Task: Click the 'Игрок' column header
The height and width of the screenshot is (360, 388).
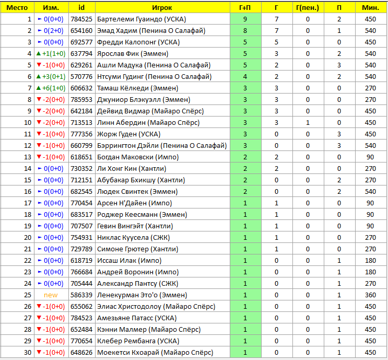Action: (x=162, y=8)
